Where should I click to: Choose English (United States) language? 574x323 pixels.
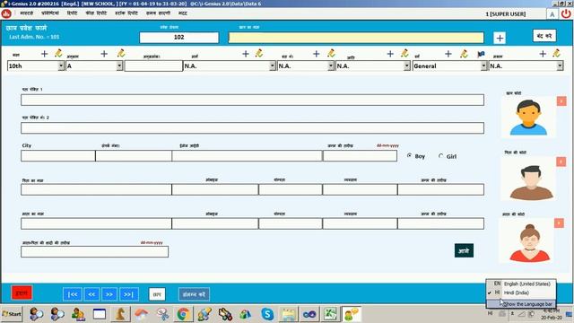pyautogui.click(x=521, y=284)
